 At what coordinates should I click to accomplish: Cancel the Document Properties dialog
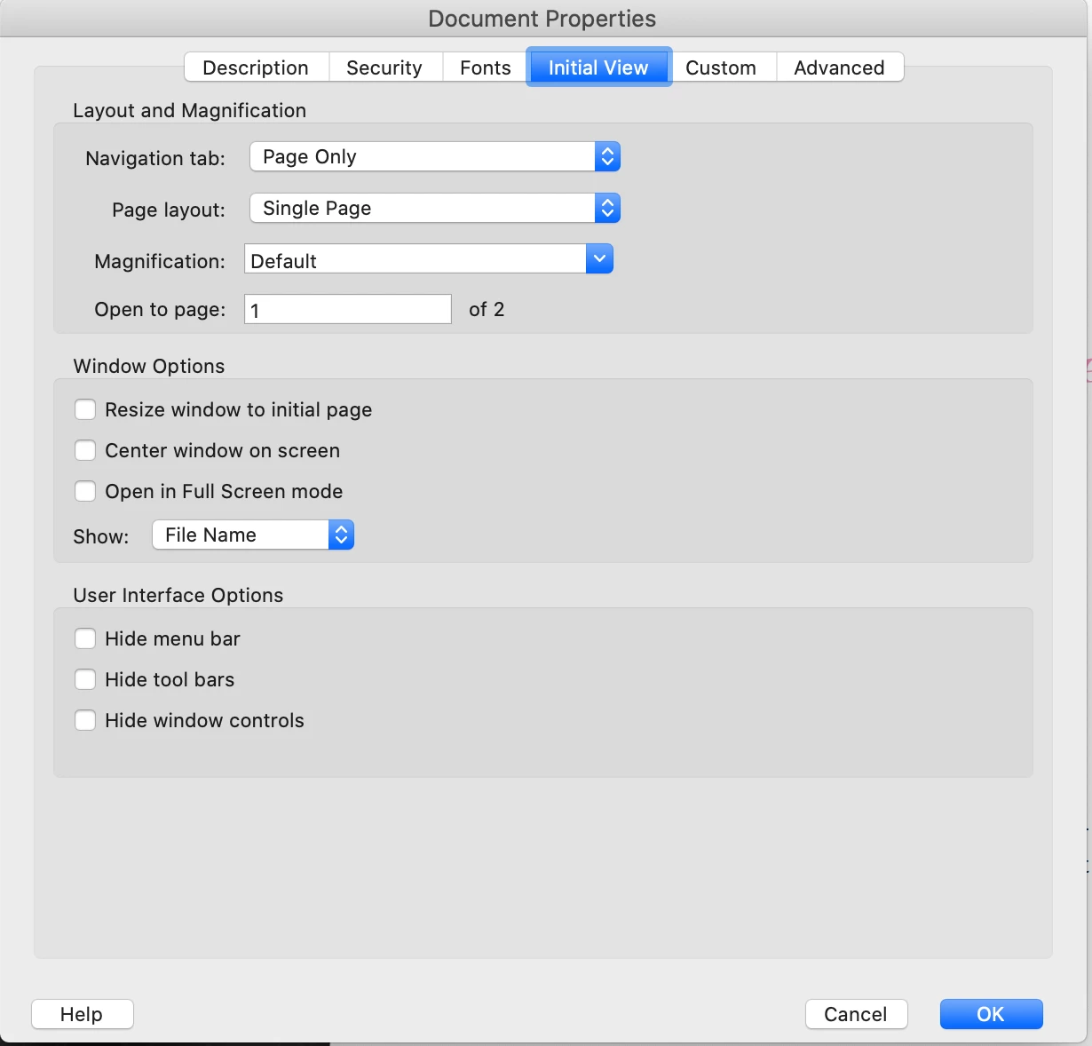pos(856,1014)
